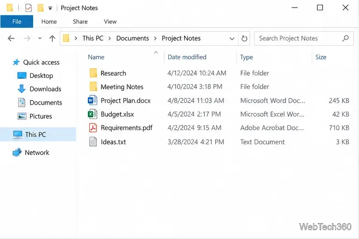Open the Recent locations dropdown arrow
Screen dimensions: 359x239
[x=40, y=38]
